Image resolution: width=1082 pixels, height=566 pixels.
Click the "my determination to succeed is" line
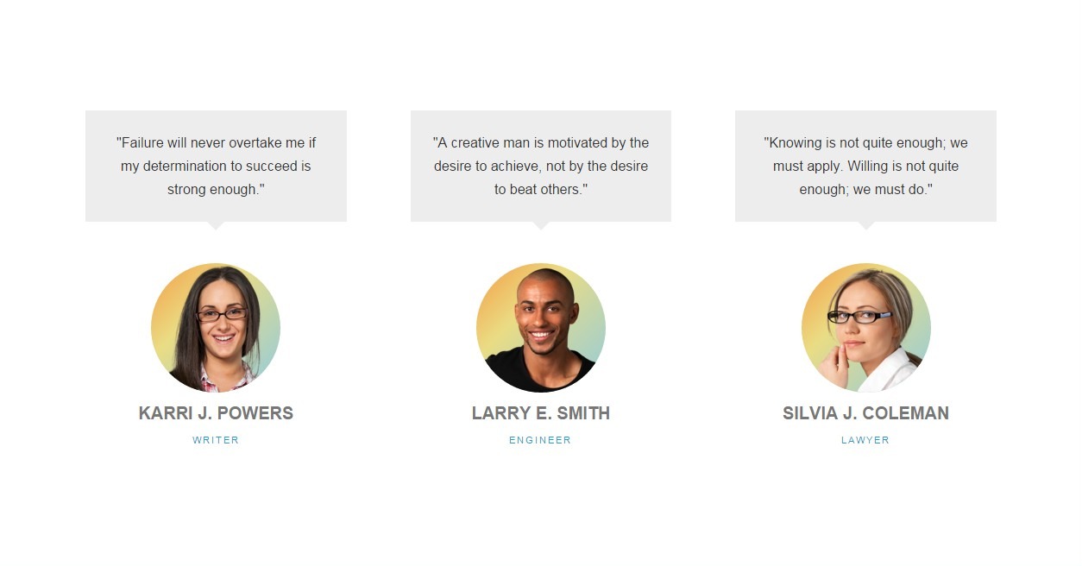pyautogui.click(x=216, y=166)
